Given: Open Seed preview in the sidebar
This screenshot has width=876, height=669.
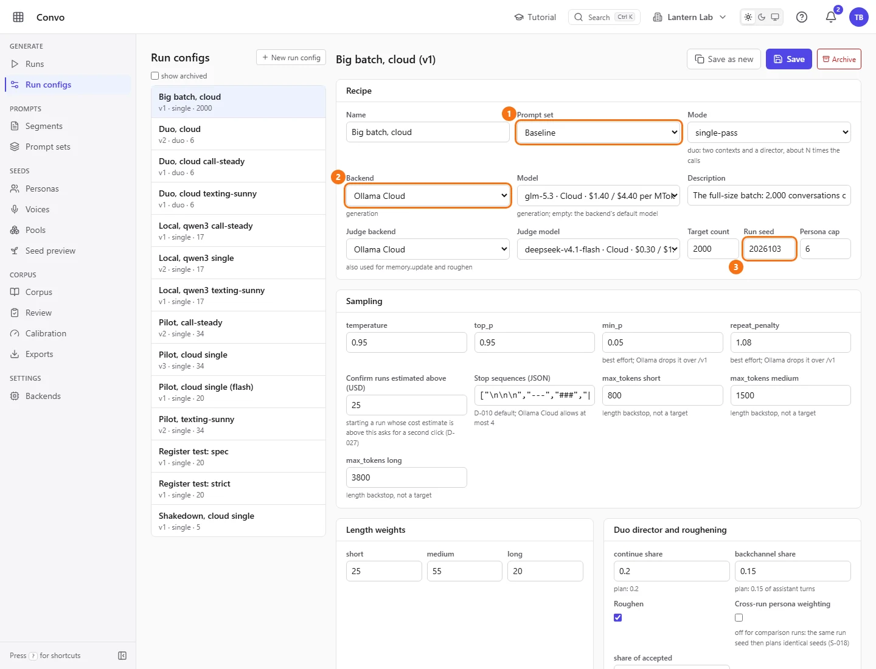Looking at the screenshot, I should click(x=68, y=251).
